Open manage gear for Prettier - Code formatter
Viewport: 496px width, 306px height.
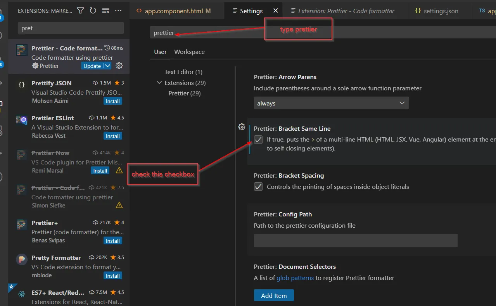pyautogui.click(x=119, y=66)
